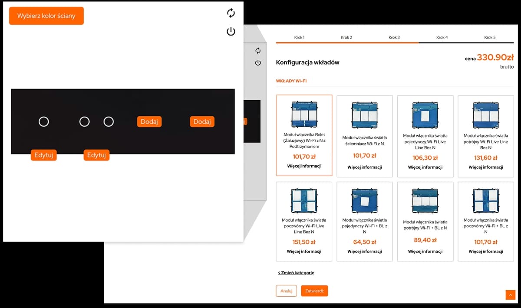
Task: Click the orange scroll-to-top arrow button
Action: pos(510,295)
